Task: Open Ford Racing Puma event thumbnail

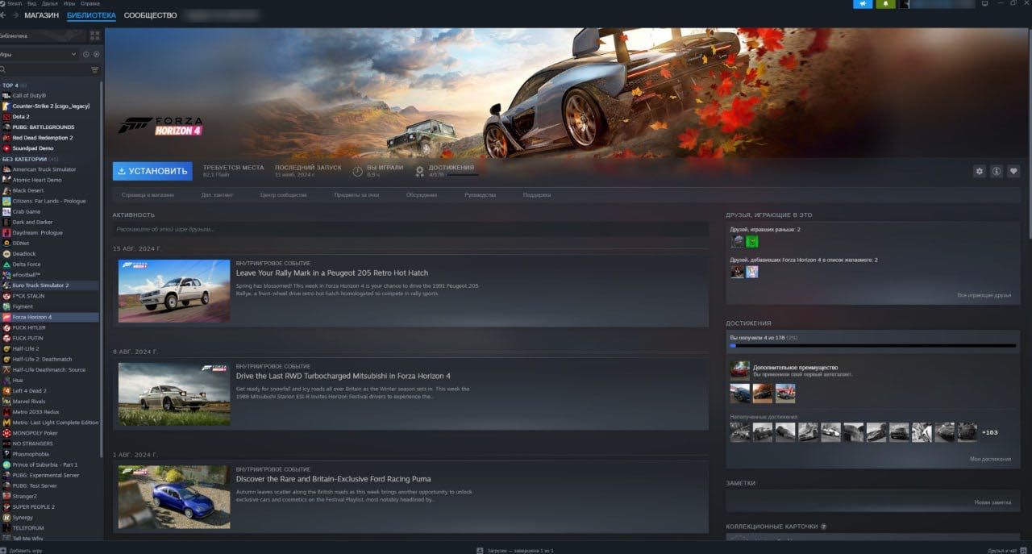Action: (174, 497)
